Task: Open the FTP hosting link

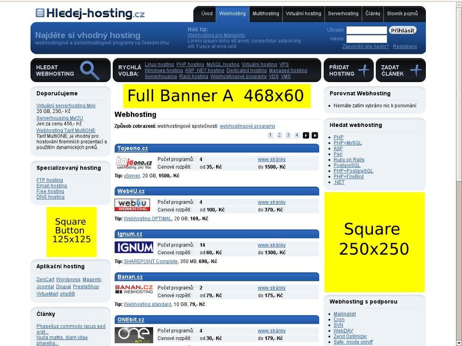Action: pyautogui.click(x=50, y=180)
